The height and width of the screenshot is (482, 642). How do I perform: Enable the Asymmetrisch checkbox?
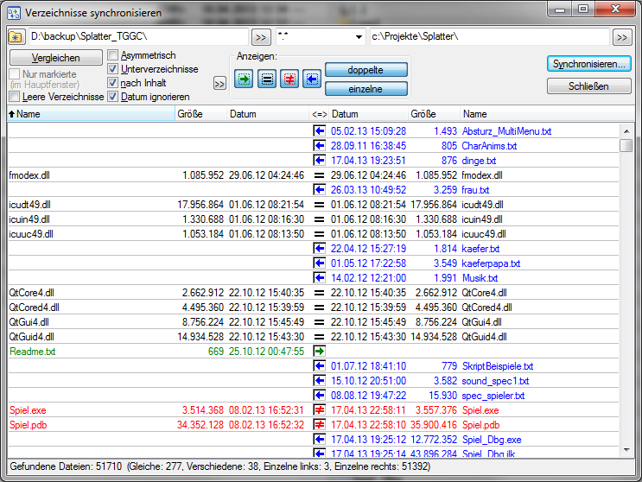pyautogui.click(x=113, y=56)
